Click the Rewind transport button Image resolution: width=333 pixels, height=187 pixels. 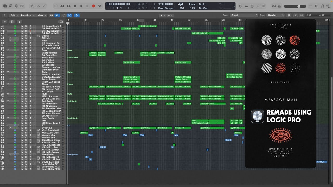coord(62,6)
